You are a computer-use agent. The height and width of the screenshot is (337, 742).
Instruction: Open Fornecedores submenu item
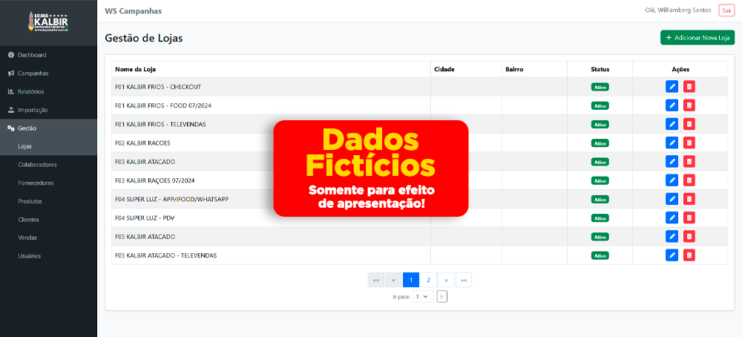coord(48,183)
